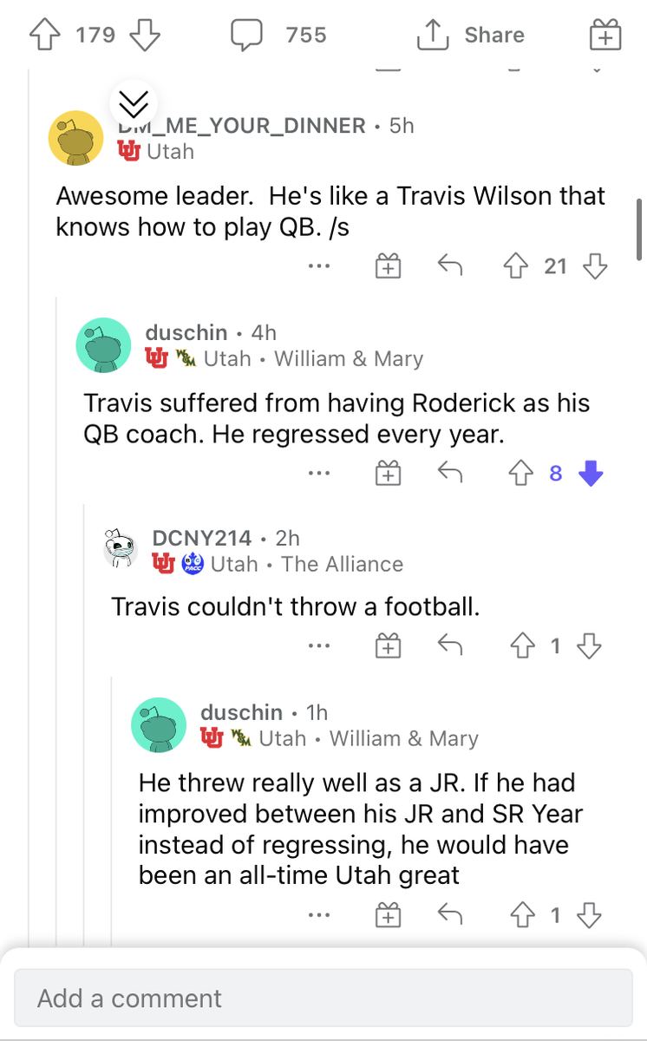
Task: Reply to duschin's comment about Roderick
Action: [449, 473]
